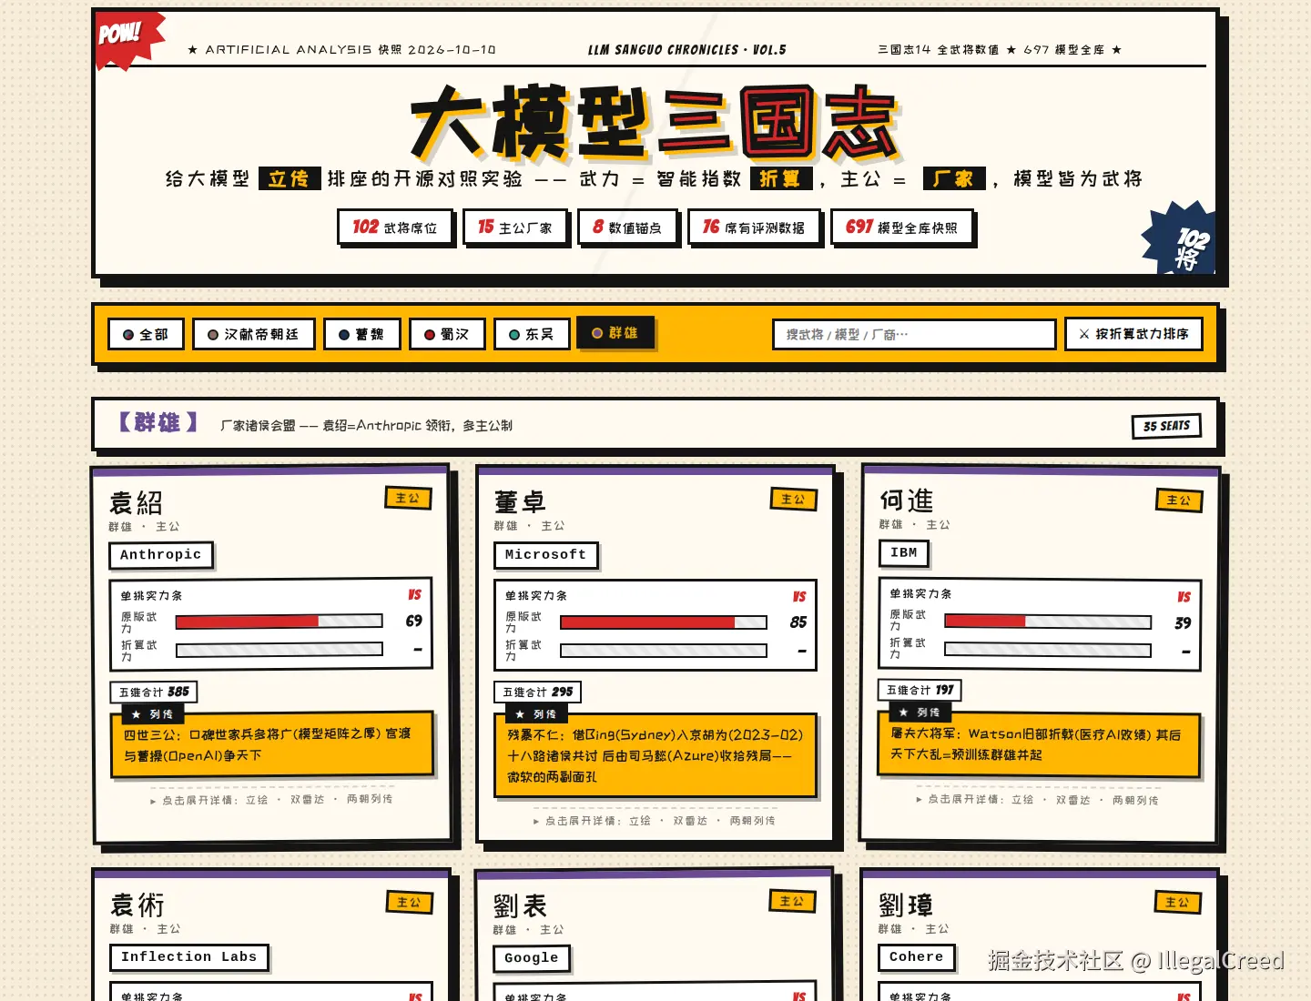
Task: Click the 102将 starburst badge
Action: (x=1182, y=239)
